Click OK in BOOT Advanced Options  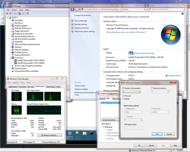(157, 134)
